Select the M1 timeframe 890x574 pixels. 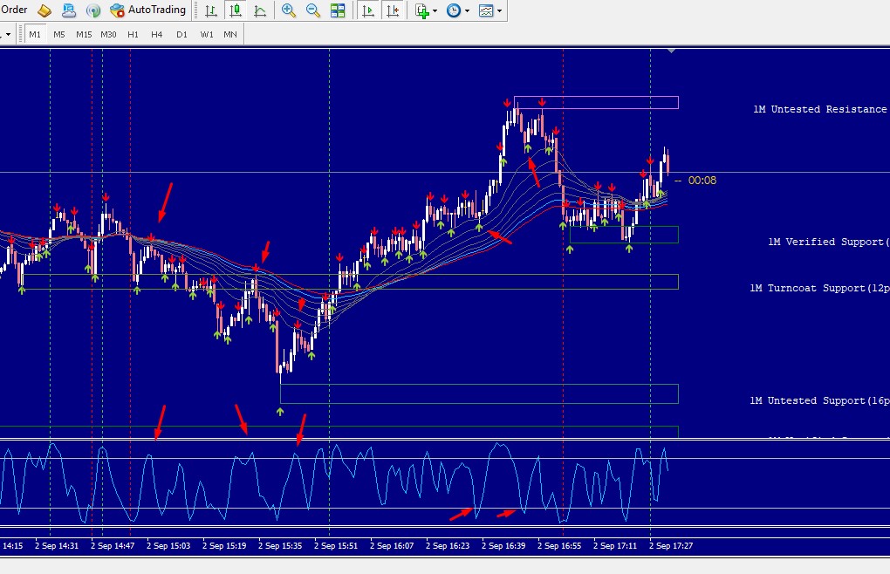tap(35, 34)
